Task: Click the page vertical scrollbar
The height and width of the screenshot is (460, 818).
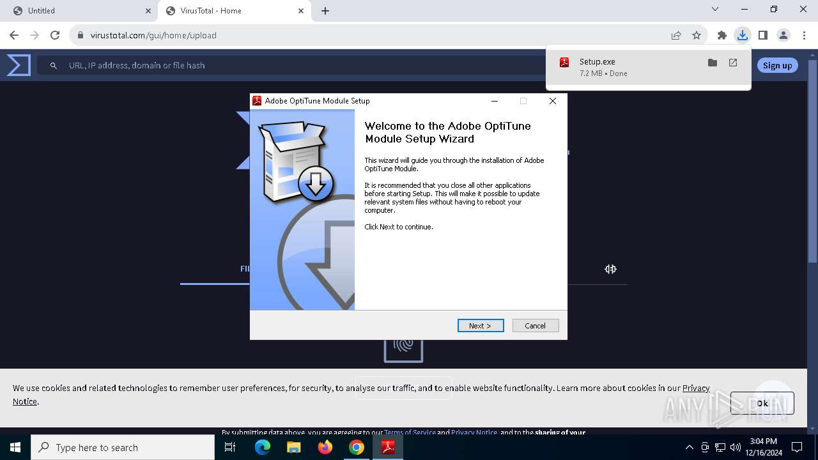Action: [813, 160]
